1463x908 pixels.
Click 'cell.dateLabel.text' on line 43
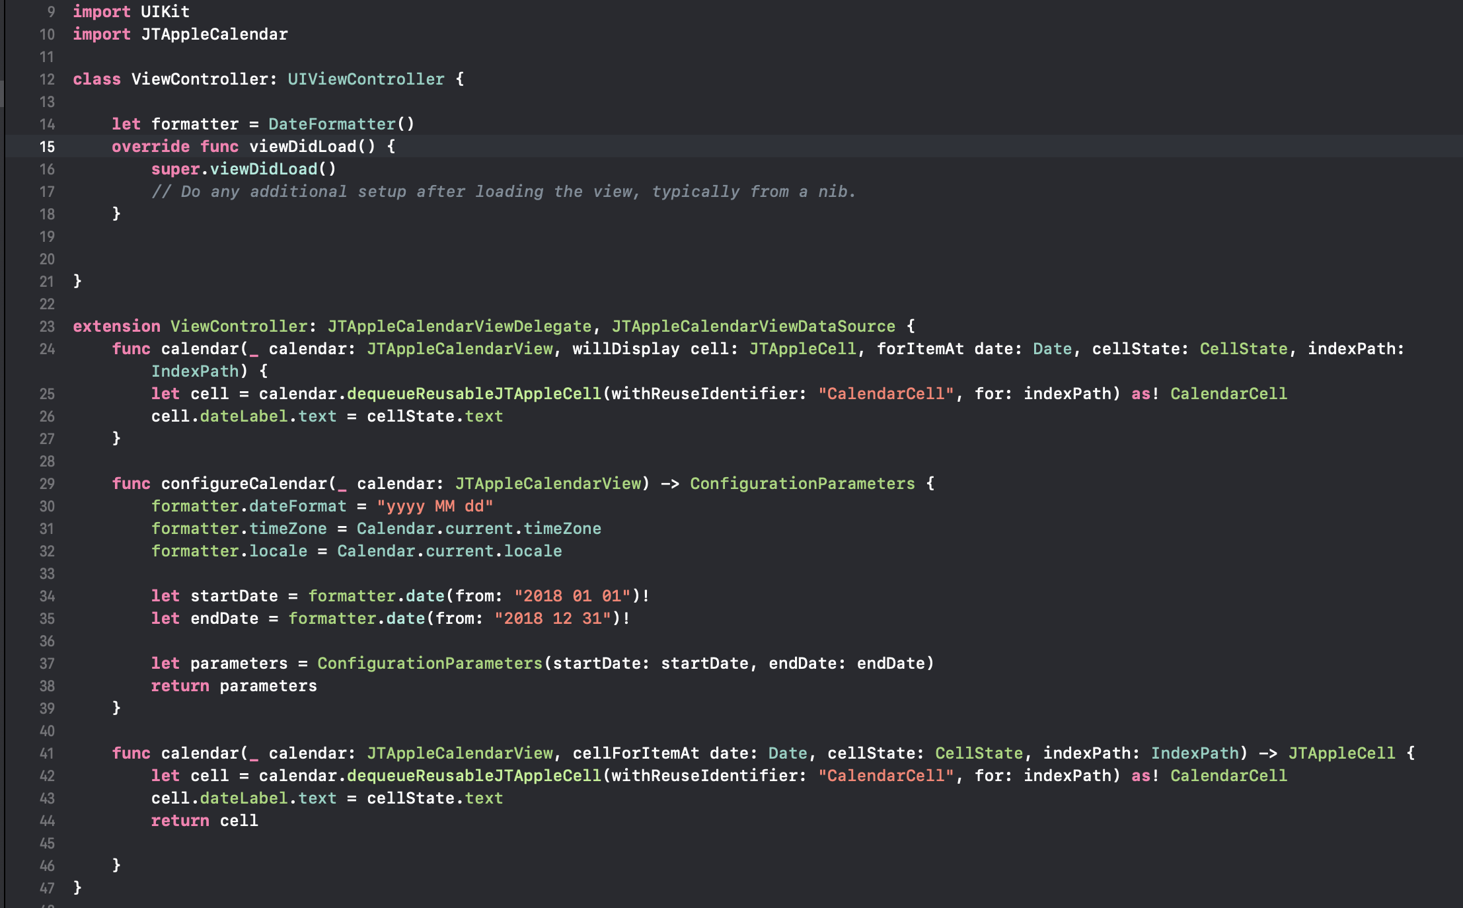click(x=244, y=798)
